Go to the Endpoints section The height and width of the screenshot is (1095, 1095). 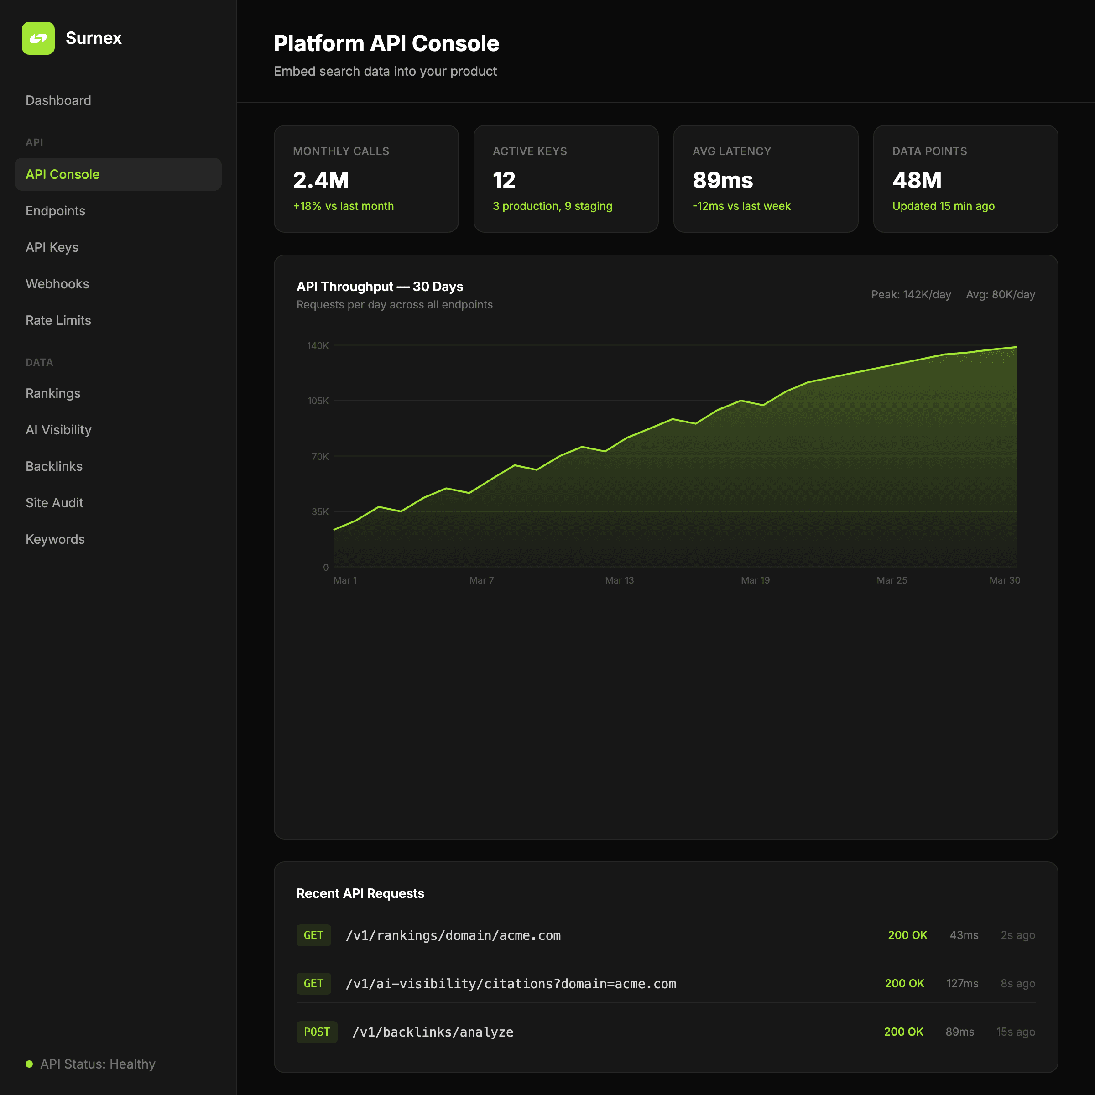coord(56,211)
